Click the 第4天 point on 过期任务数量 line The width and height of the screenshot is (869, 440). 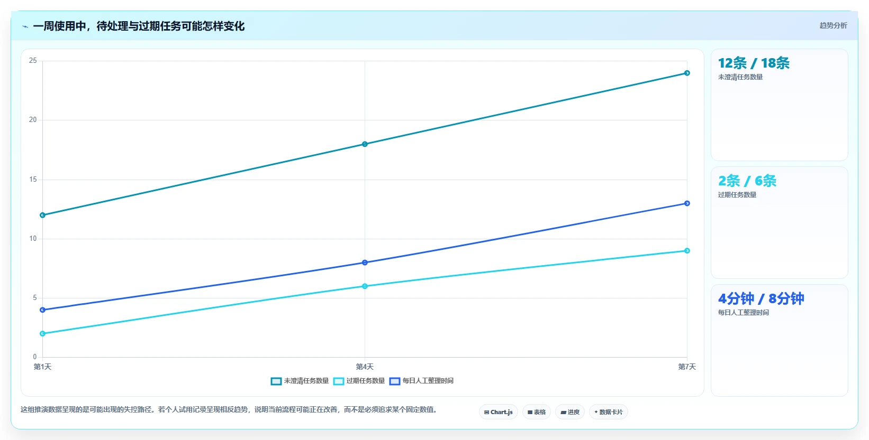click(365, 286)
